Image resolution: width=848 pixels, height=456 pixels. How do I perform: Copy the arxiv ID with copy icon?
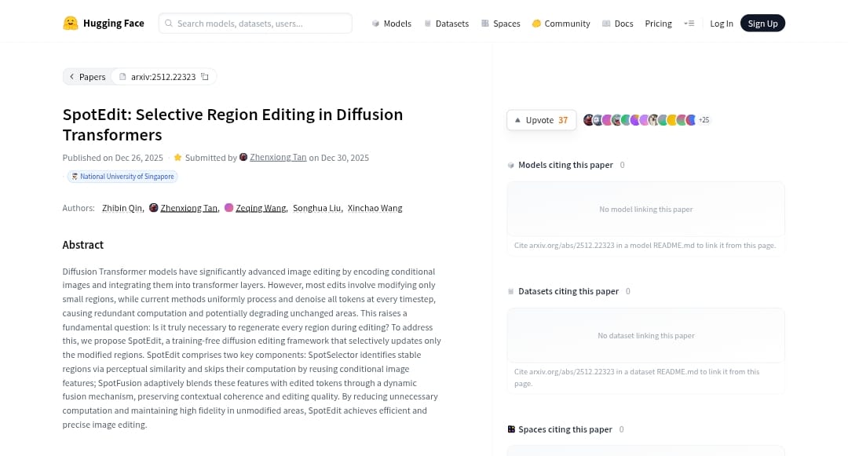click(205, 77)
